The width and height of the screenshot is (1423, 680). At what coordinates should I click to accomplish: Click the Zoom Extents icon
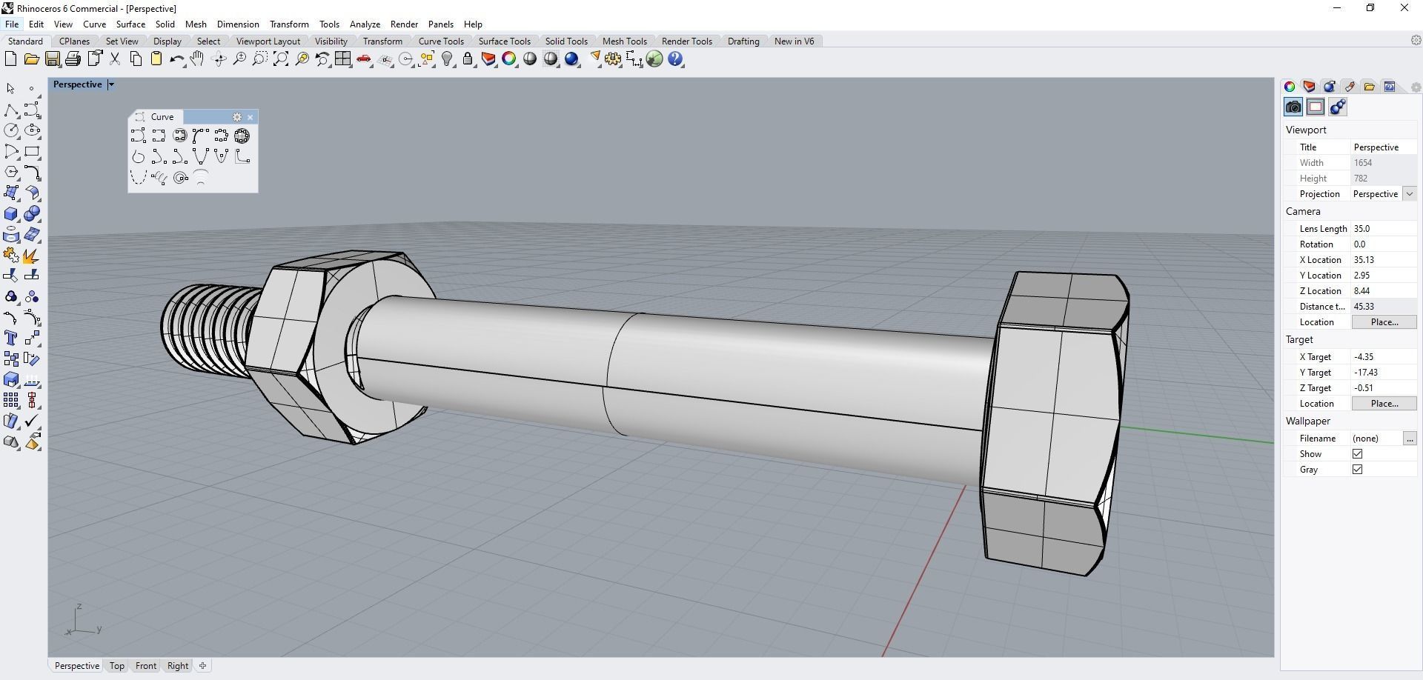pyautogui.click(x=281, y=59)
